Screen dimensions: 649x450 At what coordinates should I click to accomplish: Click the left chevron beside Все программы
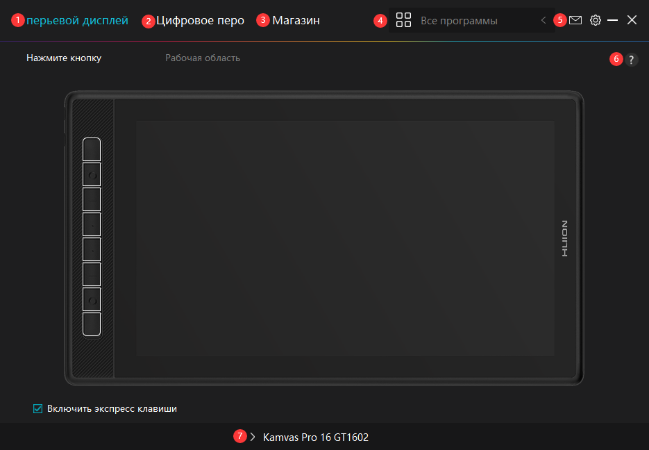pyautogui.click(x=543, y=21)
